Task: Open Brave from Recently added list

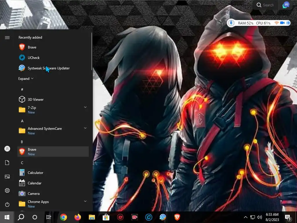Action: coord(53,47)
